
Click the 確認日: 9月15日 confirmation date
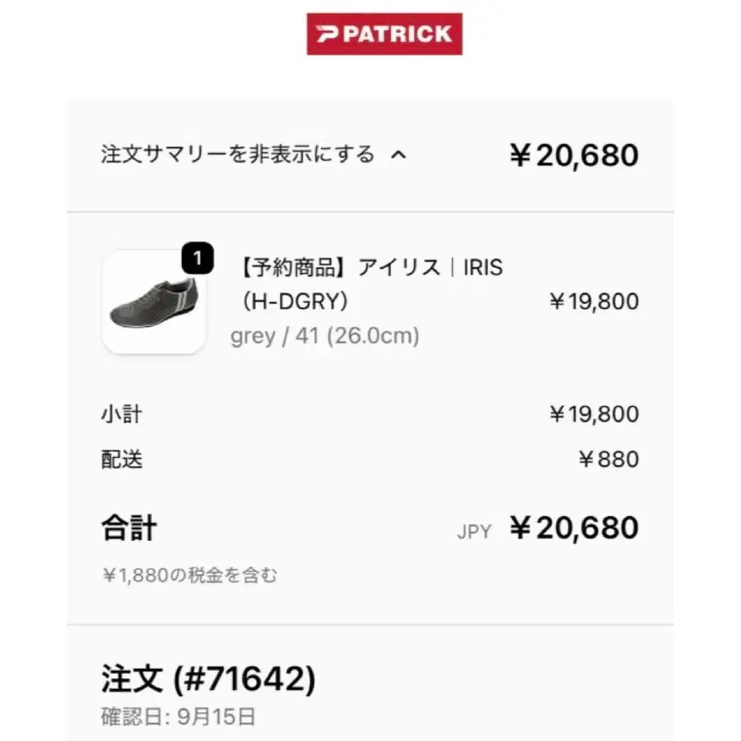[x=178, y=716]
